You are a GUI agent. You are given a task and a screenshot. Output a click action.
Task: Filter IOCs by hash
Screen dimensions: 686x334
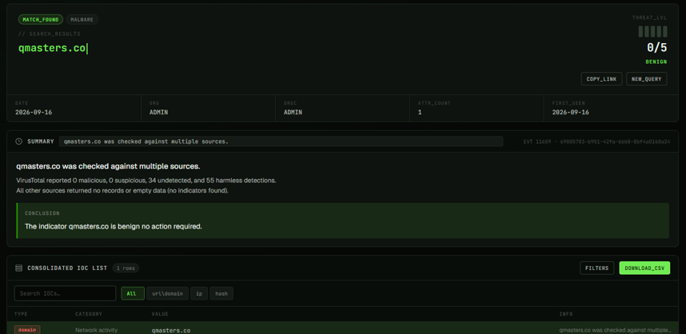point(221,293)
